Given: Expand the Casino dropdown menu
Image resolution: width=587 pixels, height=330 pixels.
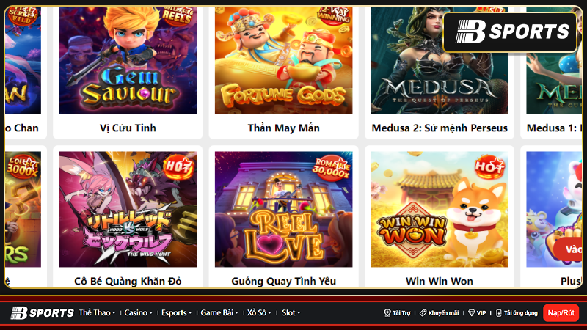Looking at the screenshot, I should 138,313.
